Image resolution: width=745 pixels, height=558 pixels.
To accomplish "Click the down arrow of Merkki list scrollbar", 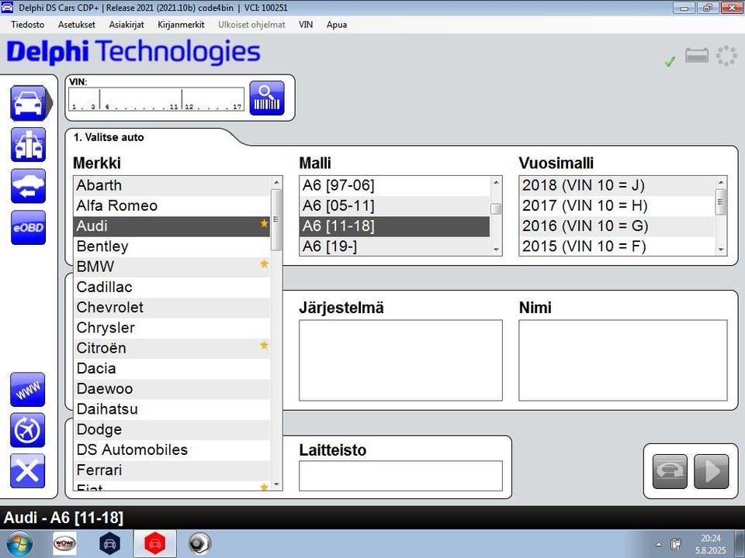I will coord(276,485).
